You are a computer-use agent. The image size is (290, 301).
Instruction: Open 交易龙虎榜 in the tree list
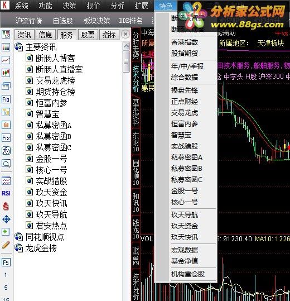pos(55,80)
